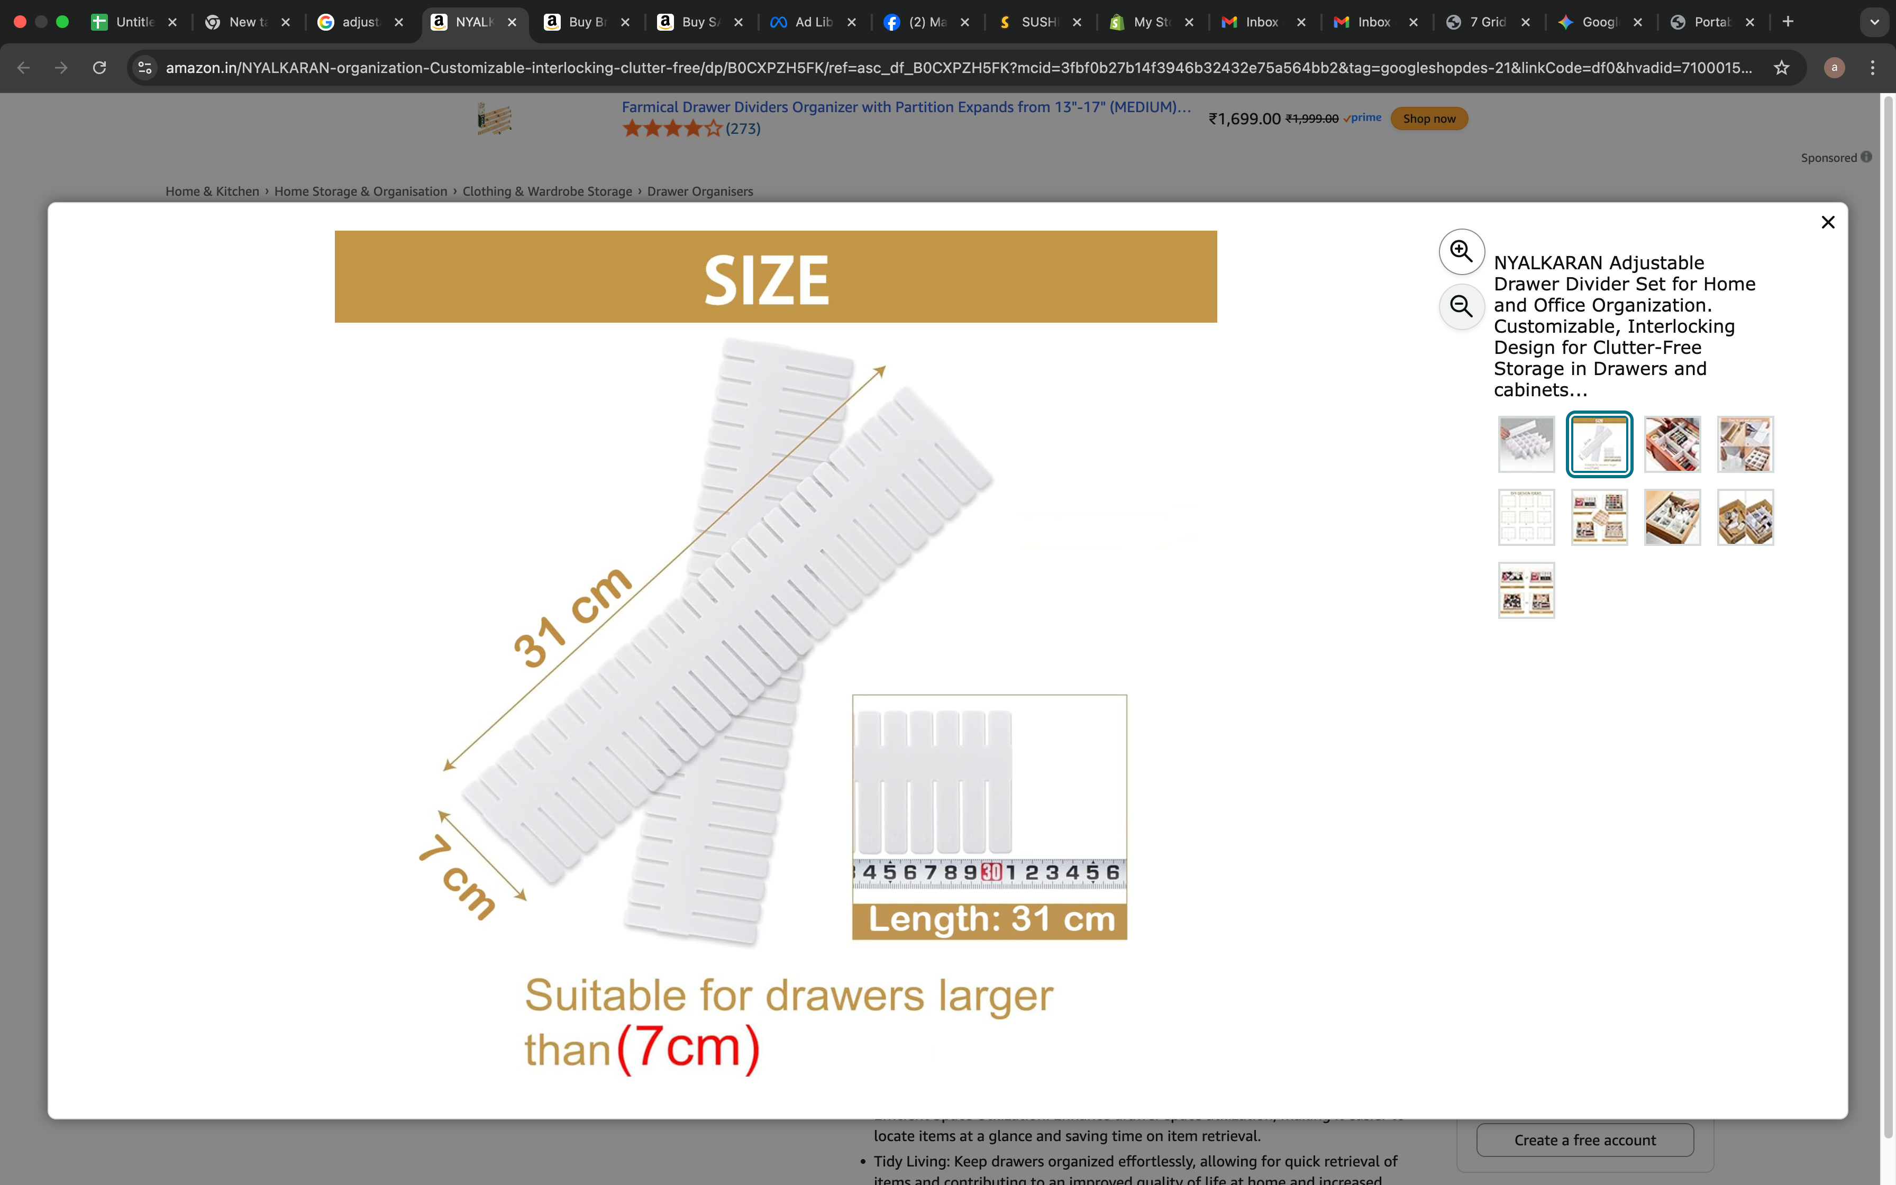Reload the Amazon page
The image size is (1896, 1185).
pyautogui.click(x=99, y=68)
